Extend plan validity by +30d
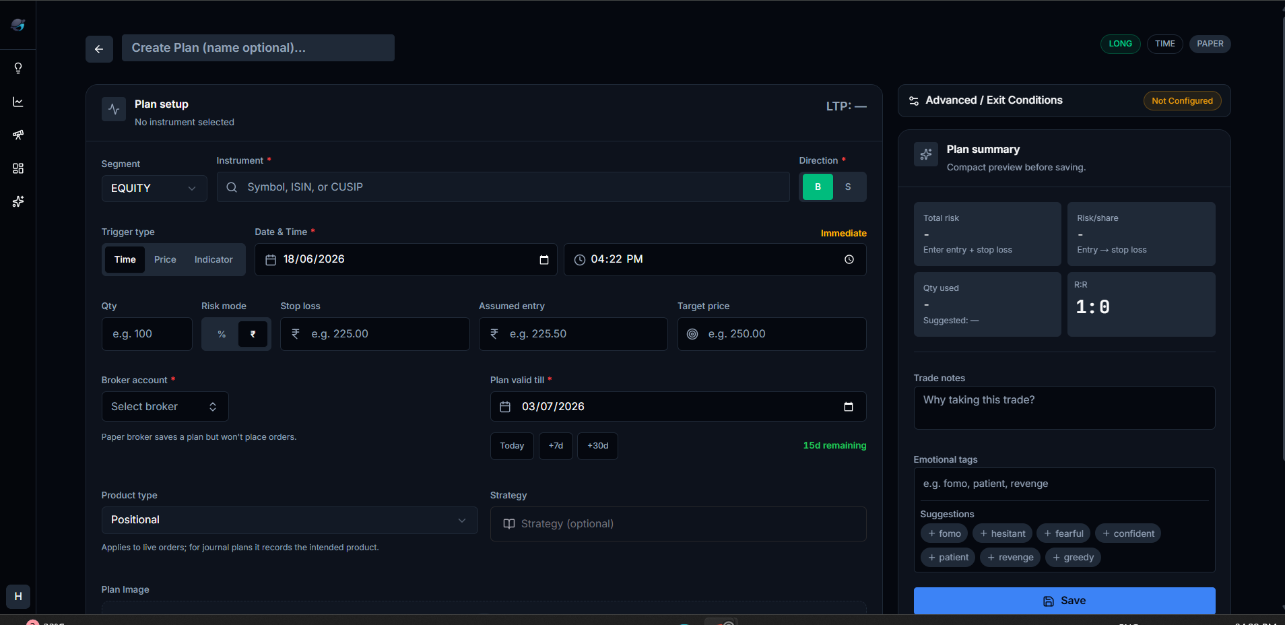 point(597,446)
